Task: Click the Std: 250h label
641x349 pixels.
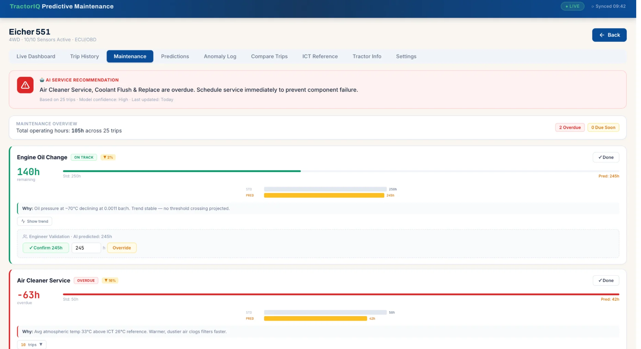Action: tap(72, 176)
